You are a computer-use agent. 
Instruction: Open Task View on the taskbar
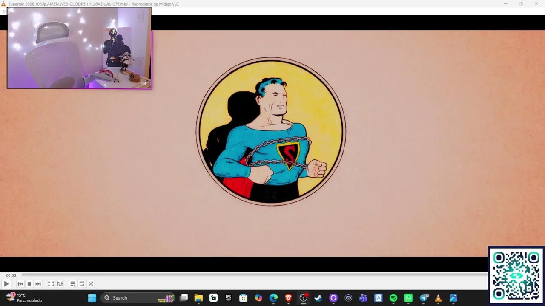pos(184,298)
